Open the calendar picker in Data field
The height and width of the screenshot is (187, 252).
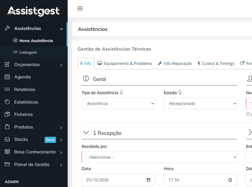click(148, 180)
